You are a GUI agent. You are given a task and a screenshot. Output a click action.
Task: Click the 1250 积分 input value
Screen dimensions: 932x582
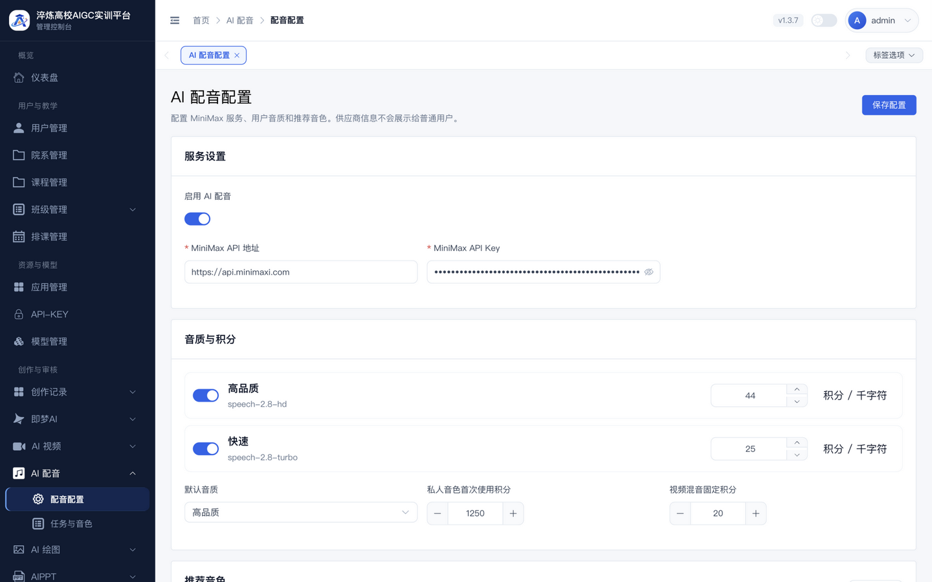coord(475,513)
